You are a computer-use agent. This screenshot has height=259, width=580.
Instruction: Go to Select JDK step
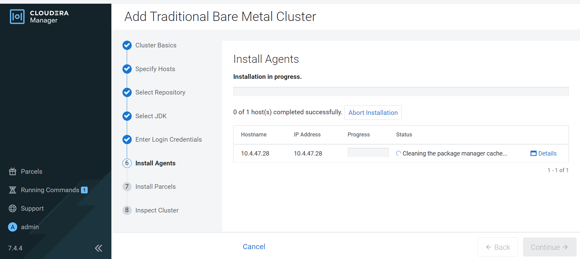[151, 116]
